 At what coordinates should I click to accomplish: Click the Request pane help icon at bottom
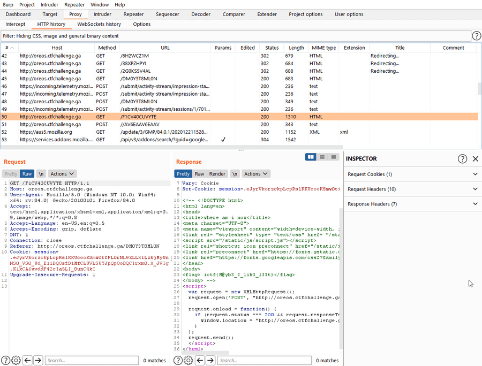[5, 360]
